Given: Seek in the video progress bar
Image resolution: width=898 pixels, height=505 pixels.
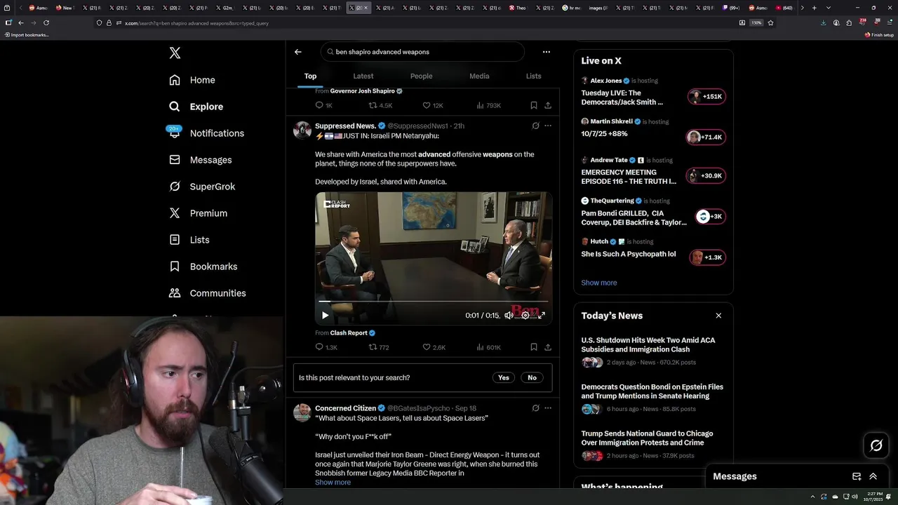Looking at the screenshot, I should pyautogui.click(x=434, y=302).
